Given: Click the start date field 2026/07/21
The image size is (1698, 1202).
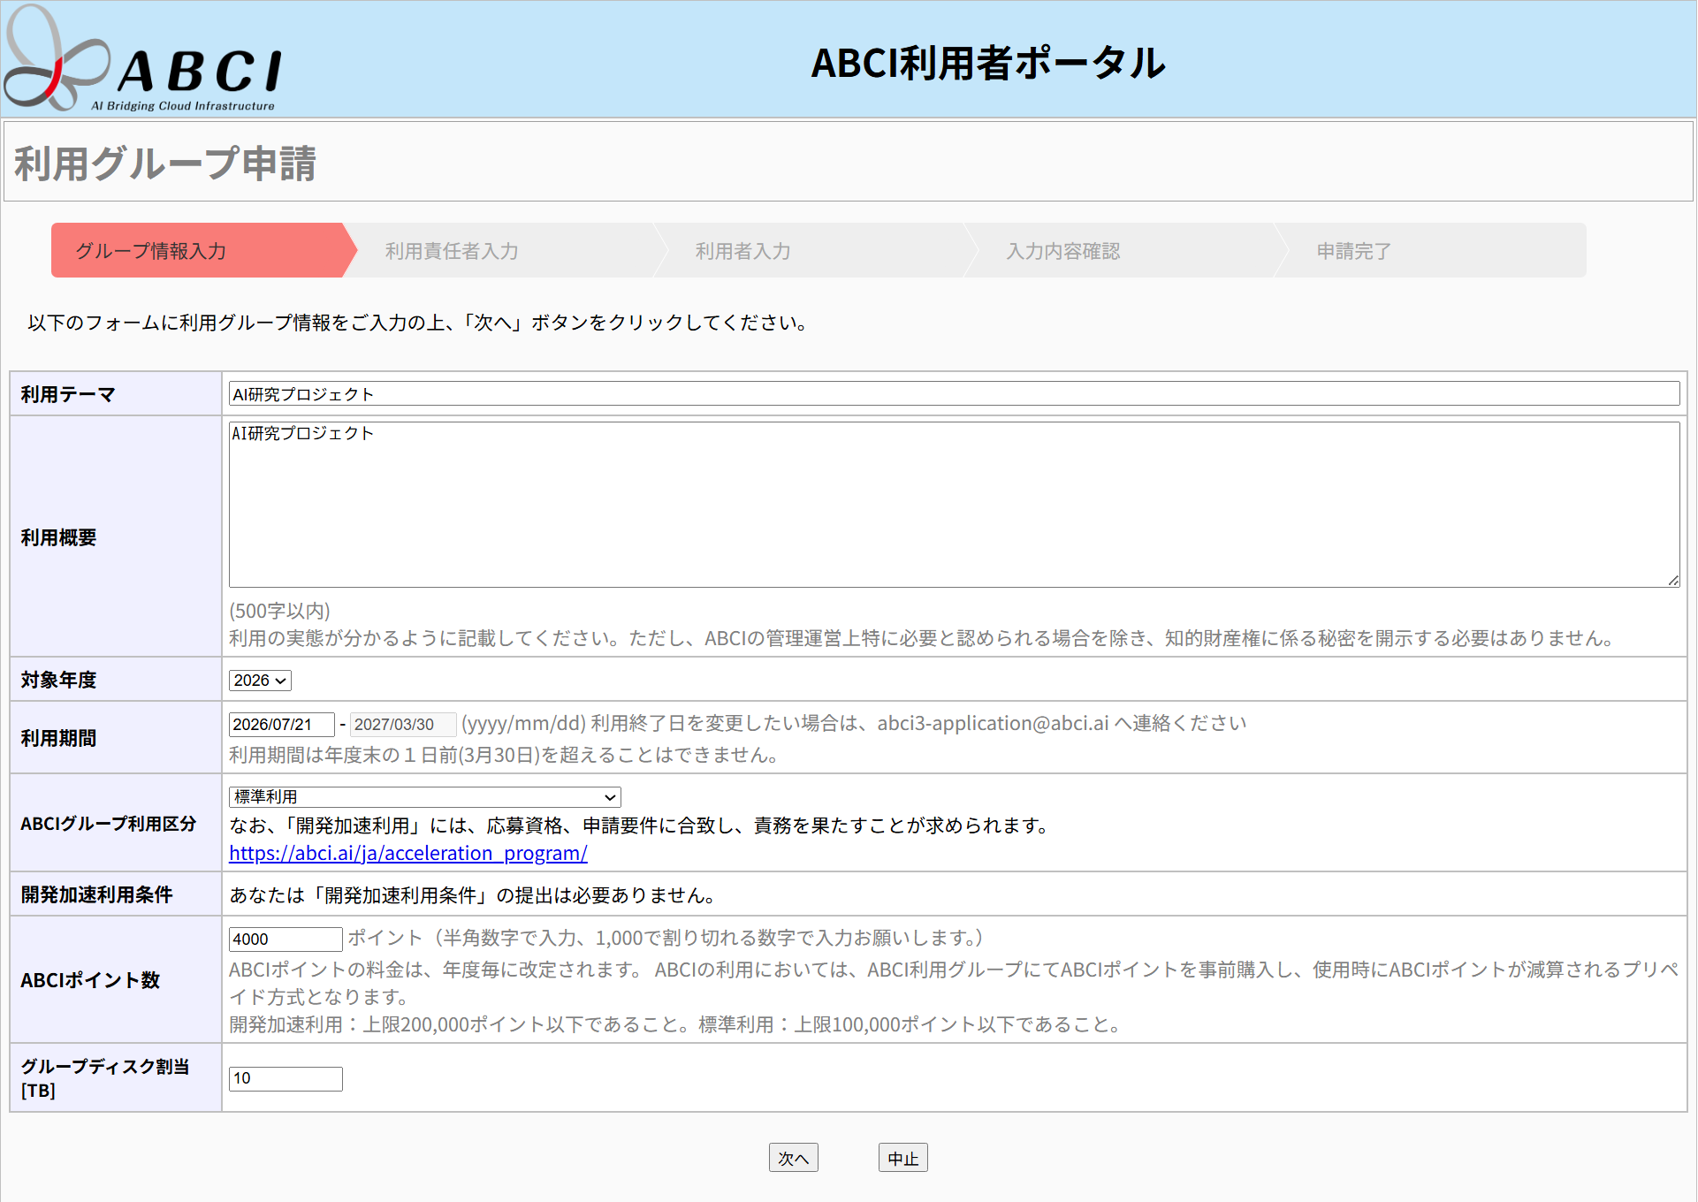Looking at the screenshot, I should (282, 725).
